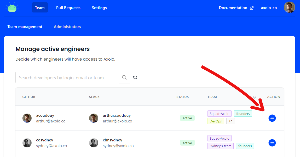Click the Axolo mascot logo
300x157 pixels.
[12, 8]
